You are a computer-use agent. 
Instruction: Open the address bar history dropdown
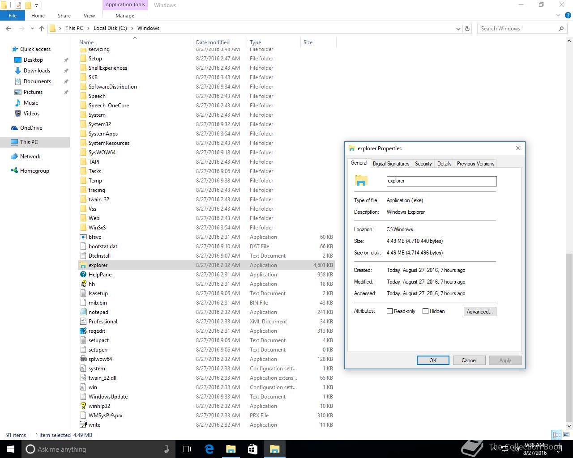[x=458, y=28]
